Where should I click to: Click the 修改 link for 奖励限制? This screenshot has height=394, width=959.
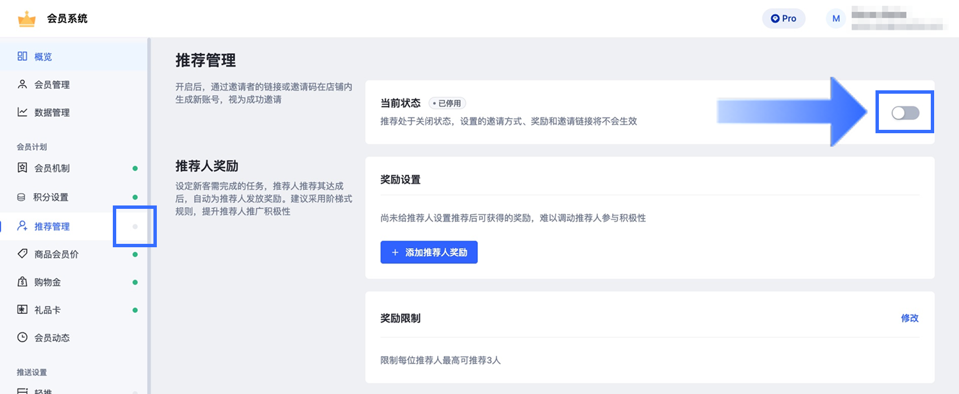tap(909, 318)
